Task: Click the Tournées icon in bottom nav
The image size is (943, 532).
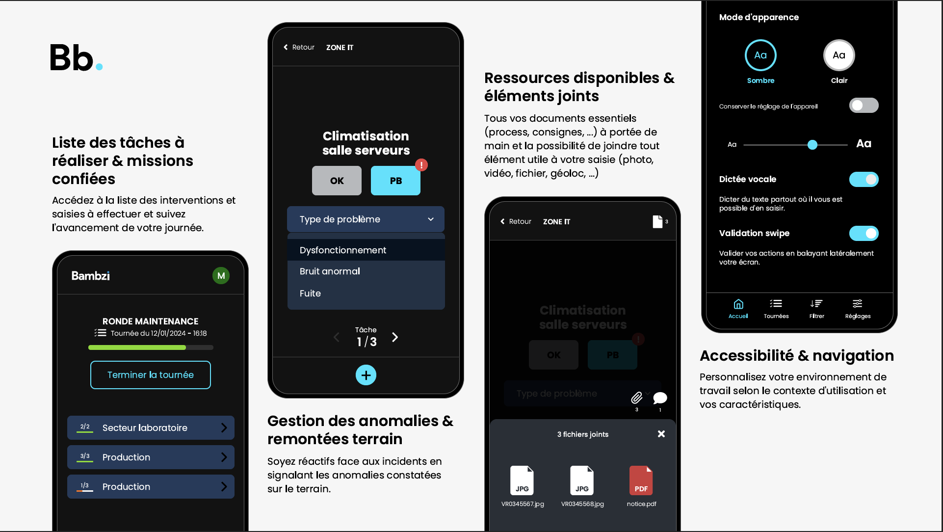Action: [776, 308]
